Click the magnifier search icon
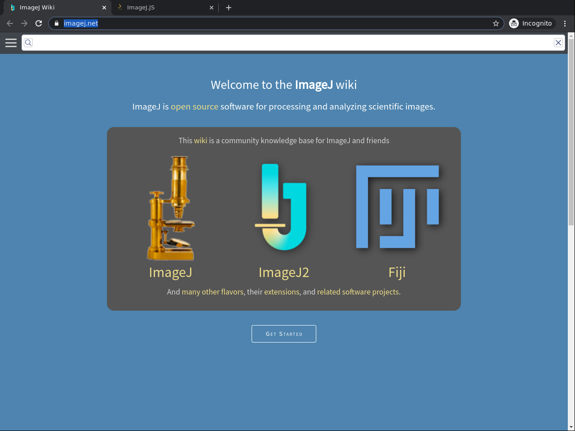Screen dimensions: 575x431 28,43
